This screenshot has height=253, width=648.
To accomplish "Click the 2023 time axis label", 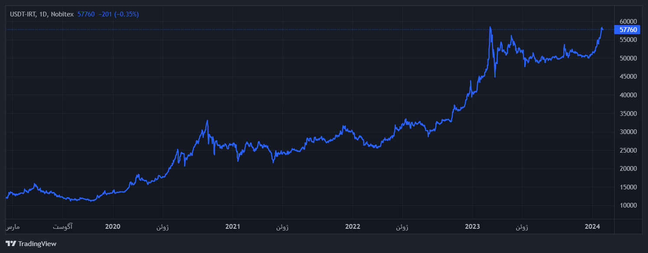I will tap(472, 227).
